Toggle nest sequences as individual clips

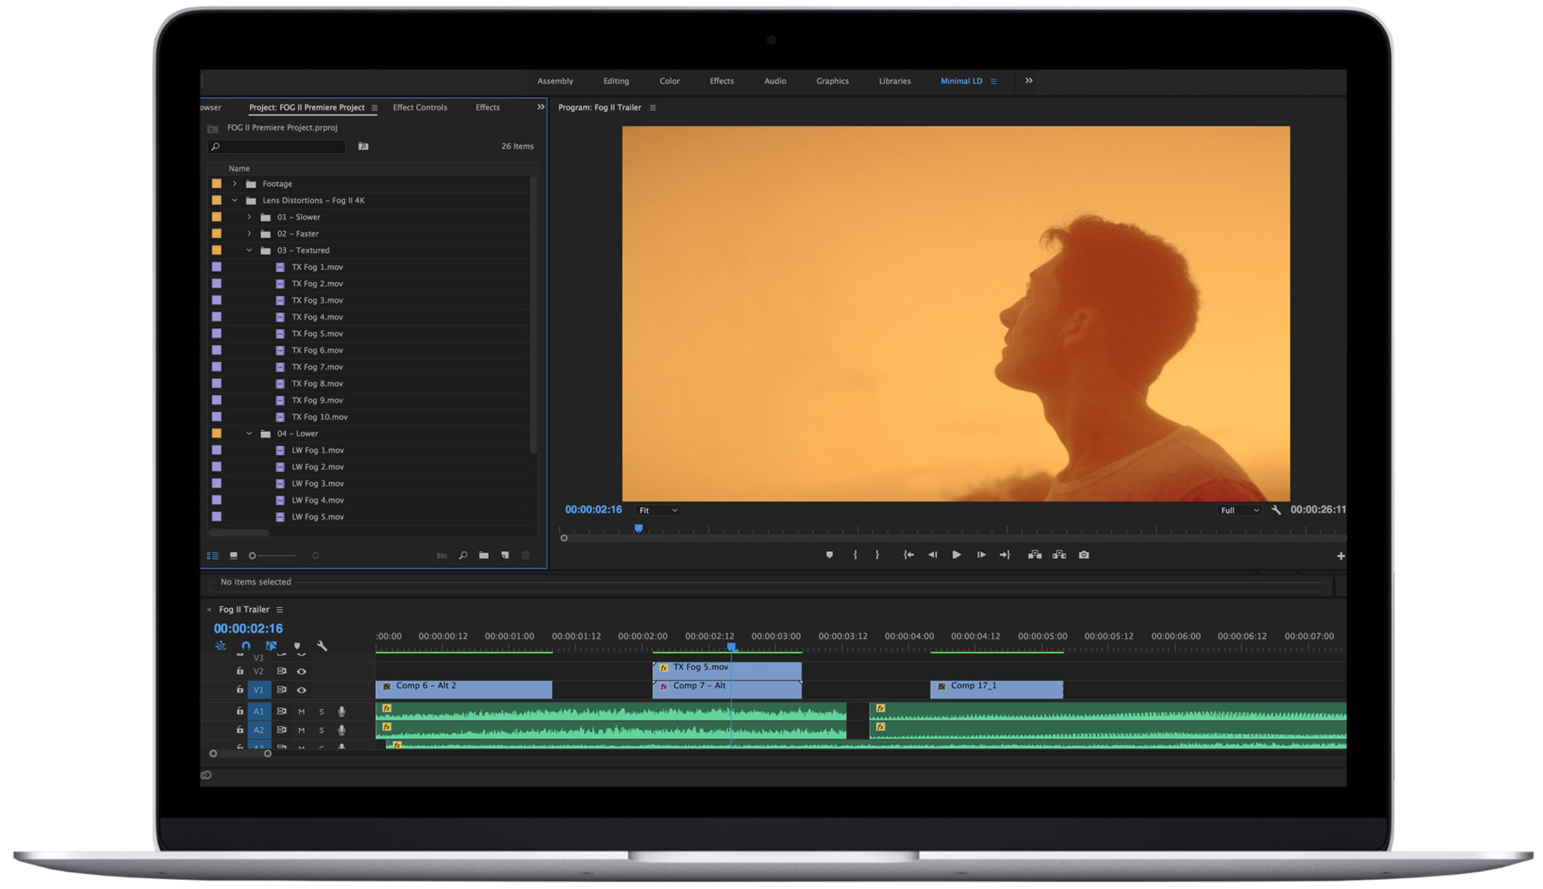[221, 646]
